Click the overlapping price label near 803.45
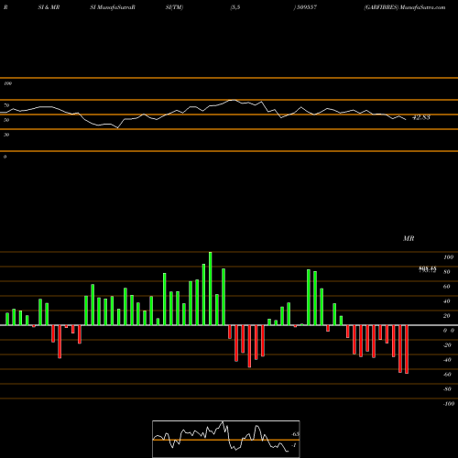This screenshot has width=458, height=458. point(427,269)
